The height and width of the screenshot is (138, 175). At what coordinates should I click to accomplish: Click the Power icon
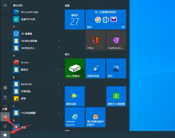click(x=5, y=126)
